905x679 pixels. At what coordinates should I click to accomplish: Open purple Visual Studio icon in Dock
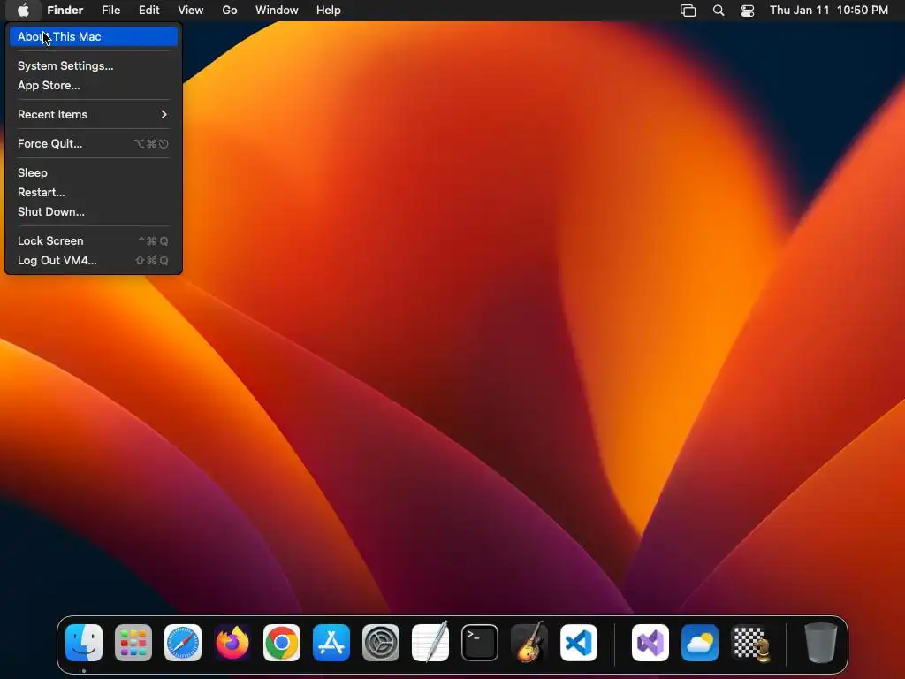pyautogui.click(x=650, y=643)
